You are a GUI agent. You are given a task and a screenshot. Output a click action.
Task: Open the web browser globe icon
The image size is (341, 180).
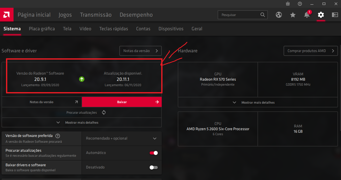click(279, 15)
